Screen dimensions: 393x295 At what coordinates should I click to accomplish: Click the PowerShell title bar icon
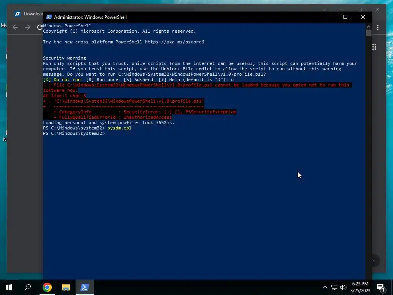pyautogui.click(x=49, y=17)
